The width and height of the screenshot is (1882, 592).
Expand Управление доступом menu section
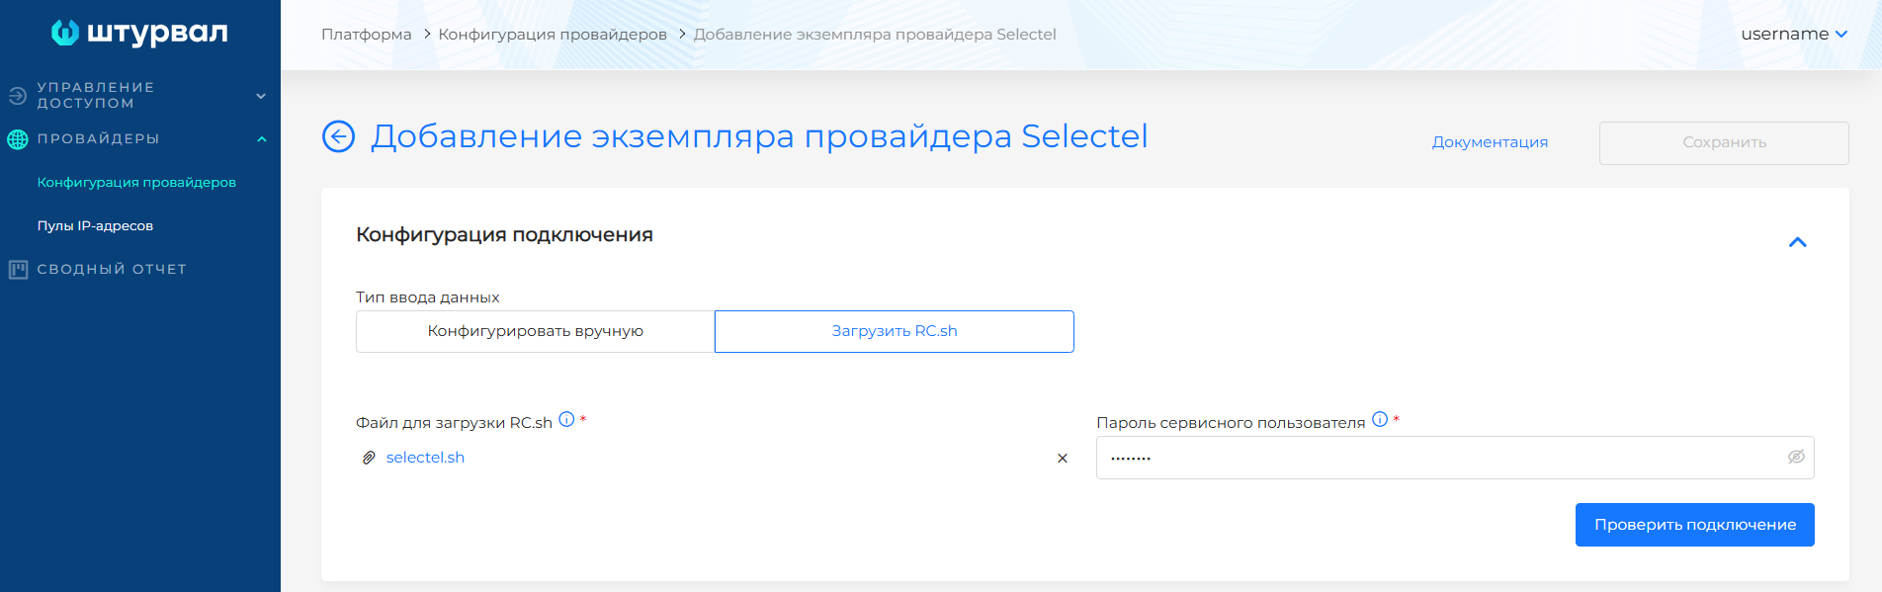click(x=261, y=96)
